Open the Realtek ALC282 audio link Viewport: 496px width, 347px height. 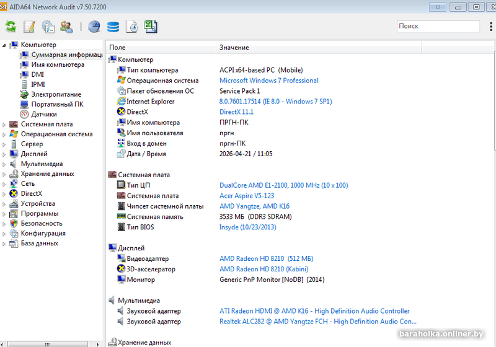[318, 322]
